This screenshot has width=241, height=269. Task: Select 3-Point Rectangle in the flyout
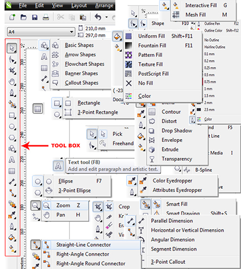point(98,112)
